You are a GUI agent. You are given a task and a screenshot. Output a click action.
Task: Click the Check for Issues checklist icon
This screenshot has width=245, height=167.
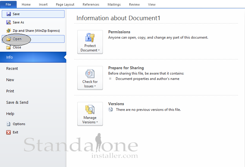pos(90,73)
